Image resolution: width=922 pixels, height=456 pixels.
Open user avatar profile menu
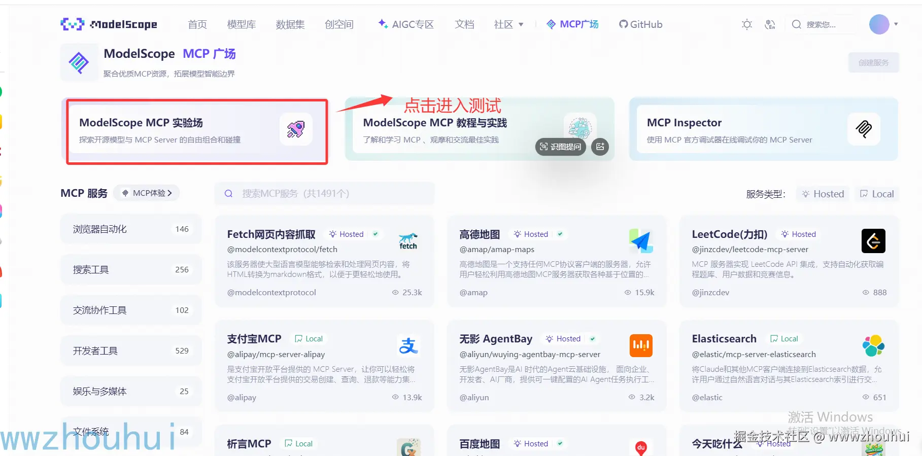click(x=879, y=24)
